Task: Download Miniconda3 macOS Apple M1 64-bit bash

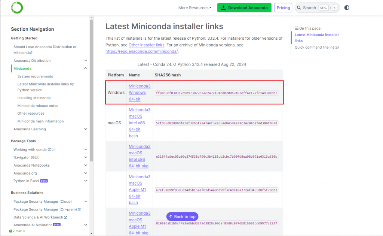Action: pos(140,190)
